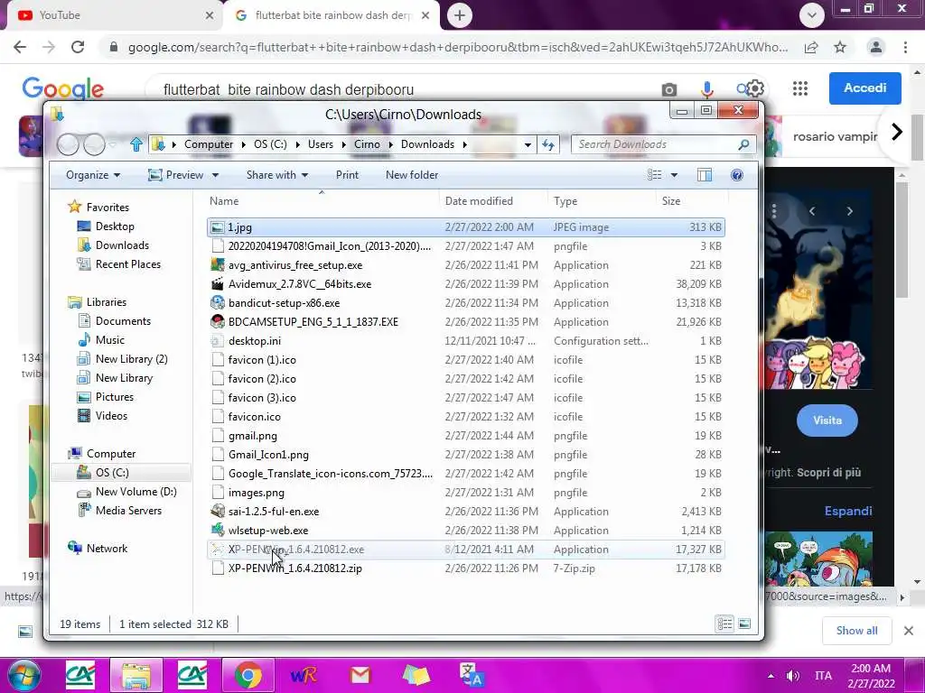
Task: Click the sai-1.2.5-ful-en.exe file icon
Action: click(x=218, y=512)
